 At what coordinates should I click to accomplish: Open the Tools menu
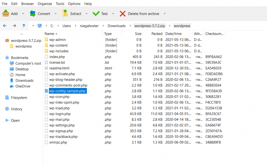60,4
